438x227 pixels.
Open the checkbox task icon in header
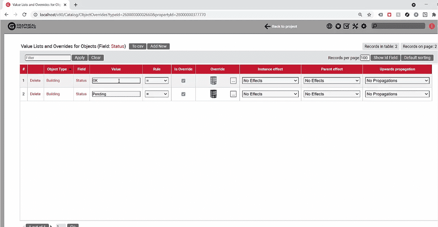click(347, 26)
